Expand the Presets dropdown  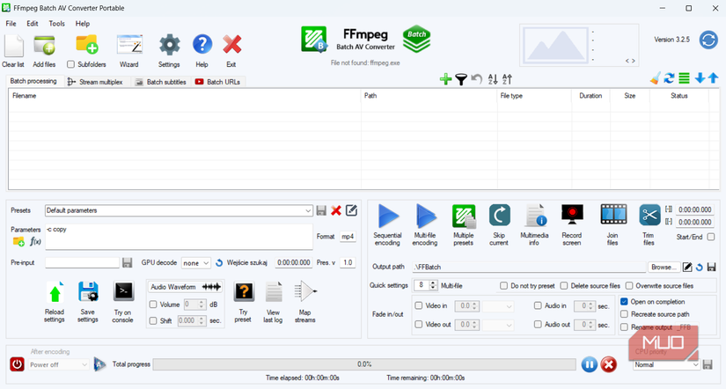click(308, 210)
